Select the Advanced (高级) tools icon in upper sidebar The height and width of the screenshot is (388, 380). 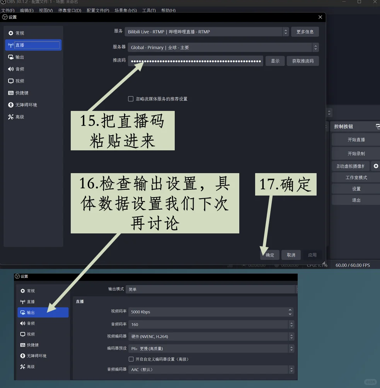tap(11, 117)
